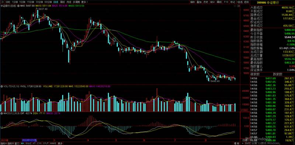Add to watchlist with +自选
The width and height of the screenshot is (295, 145).
pos(239,2)
